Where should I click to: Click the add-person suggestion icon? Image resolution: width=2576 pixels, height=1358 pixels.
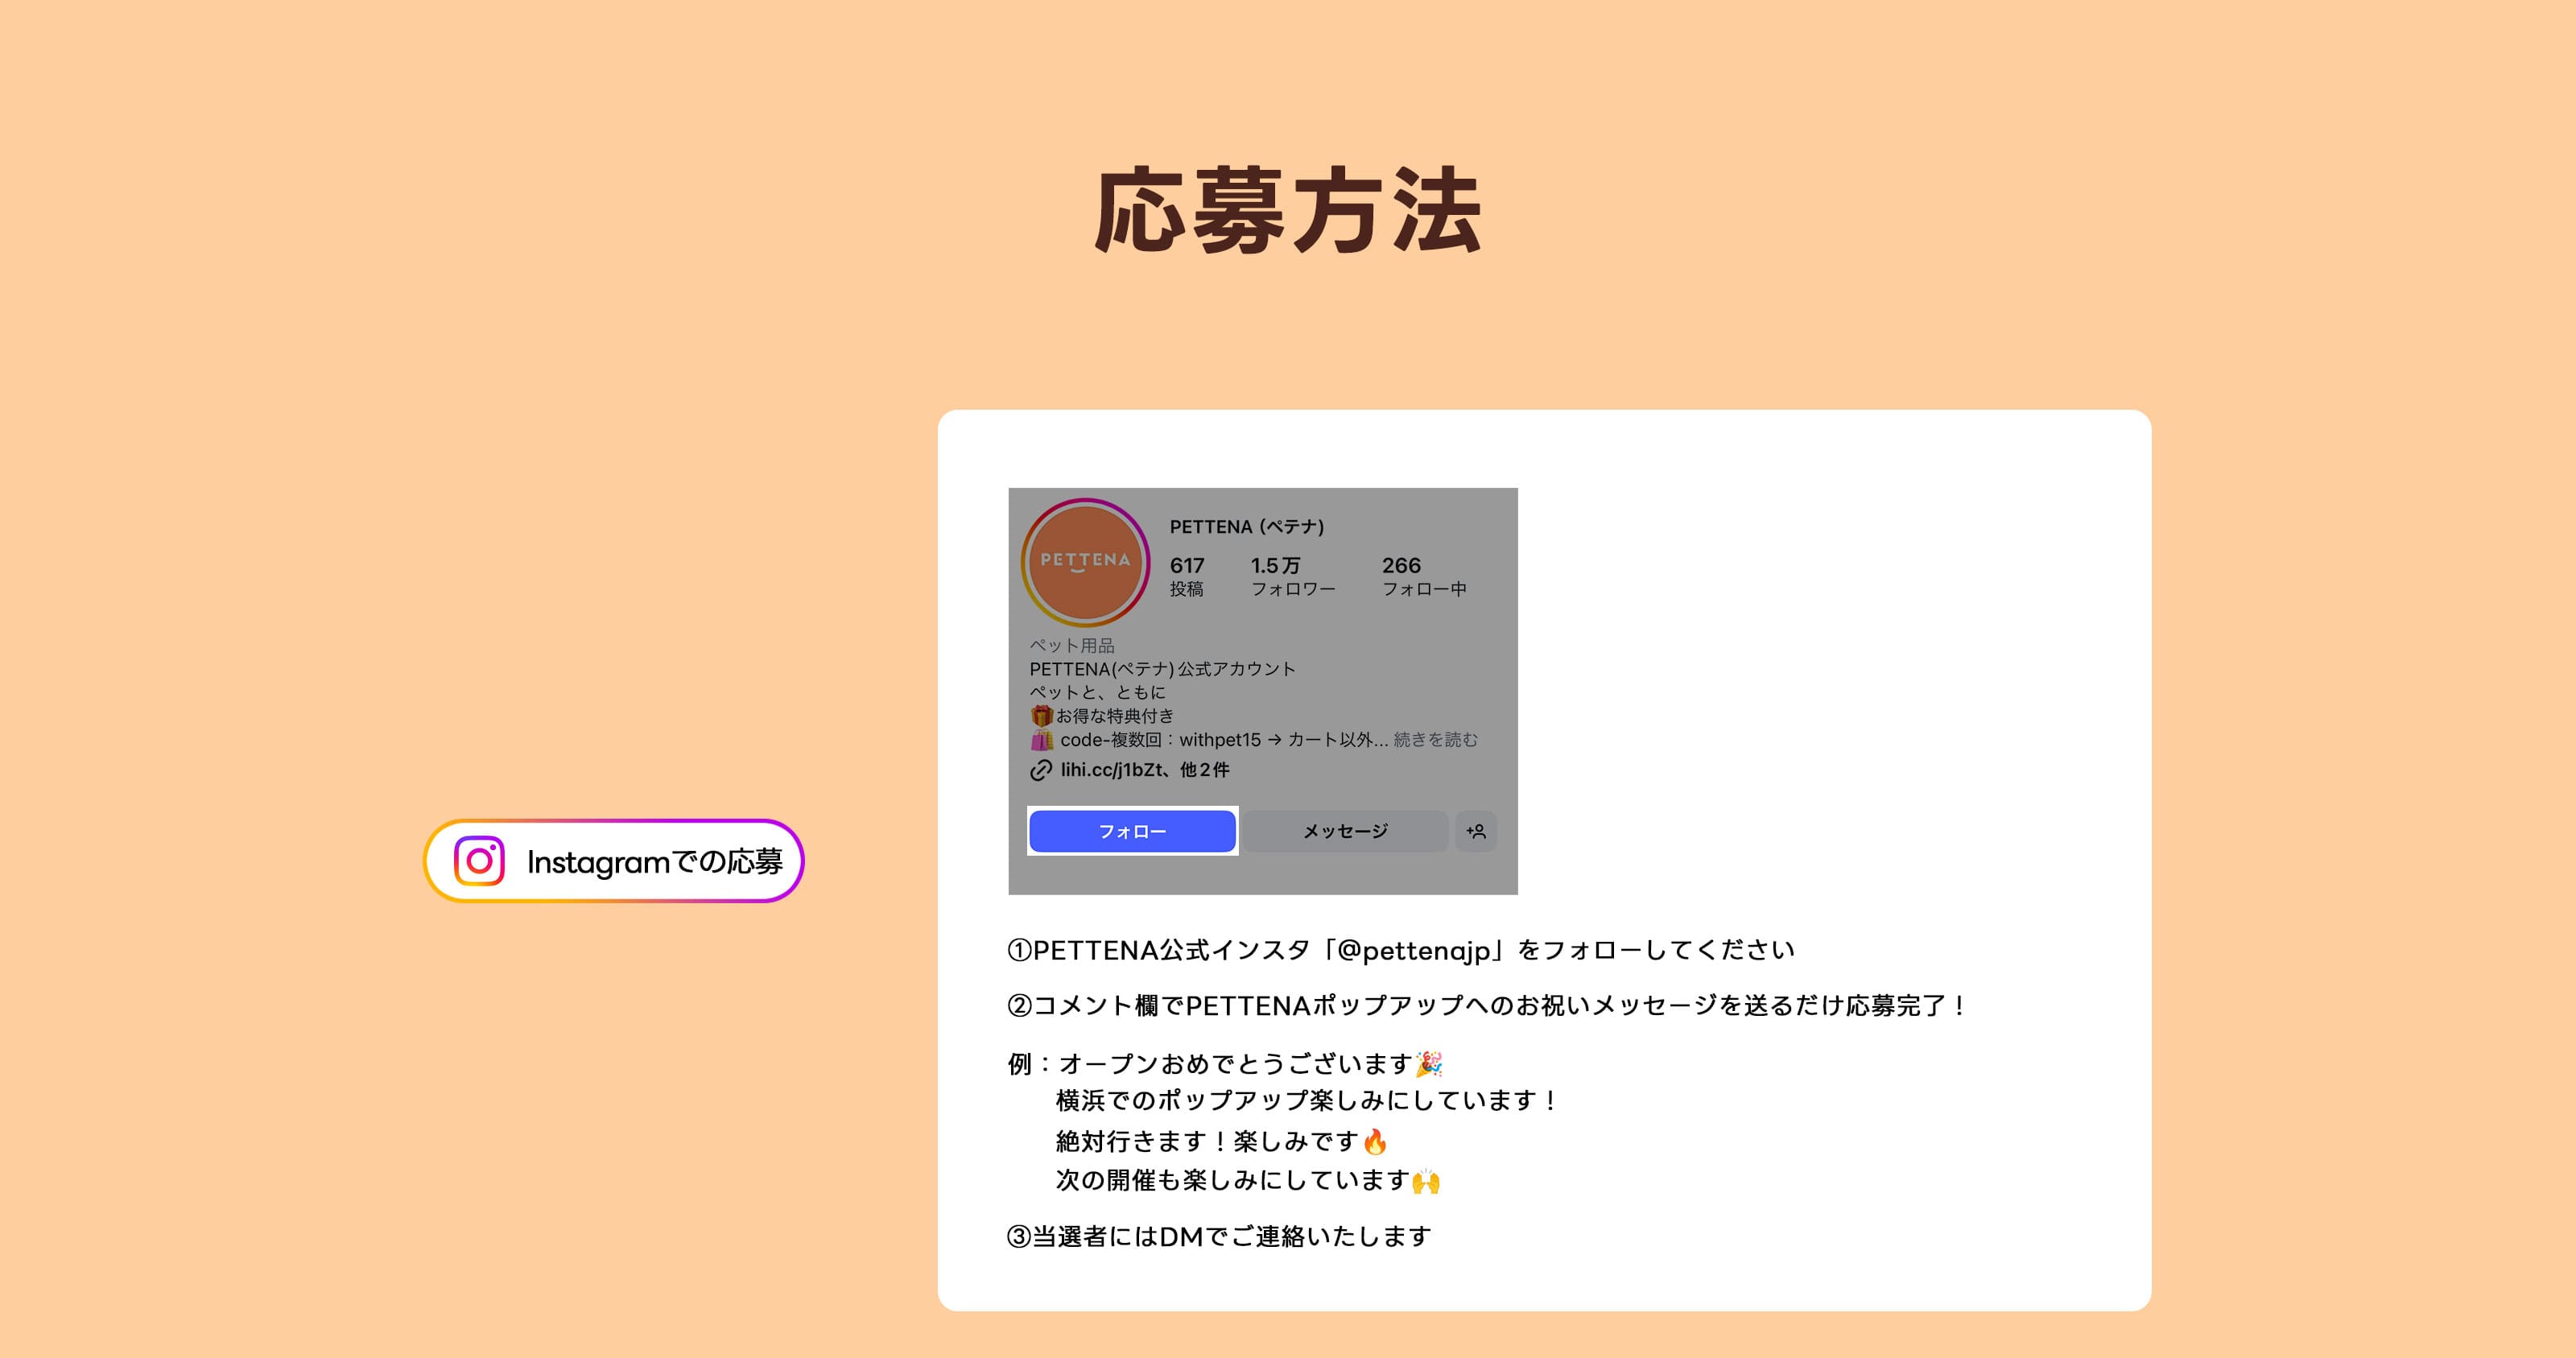(1476, 831)
